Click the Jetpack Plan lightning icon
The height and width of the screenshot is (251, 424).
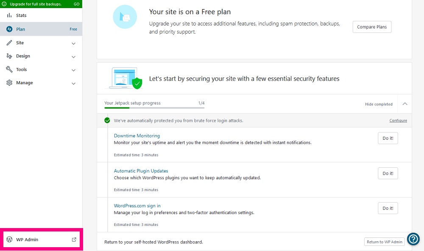tap(9, 29)
